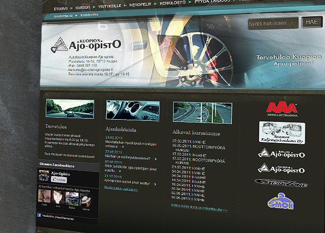Click the highway photo above Tervetuloa
Screen dimensions: 325x233
click(x=62, y=109)
